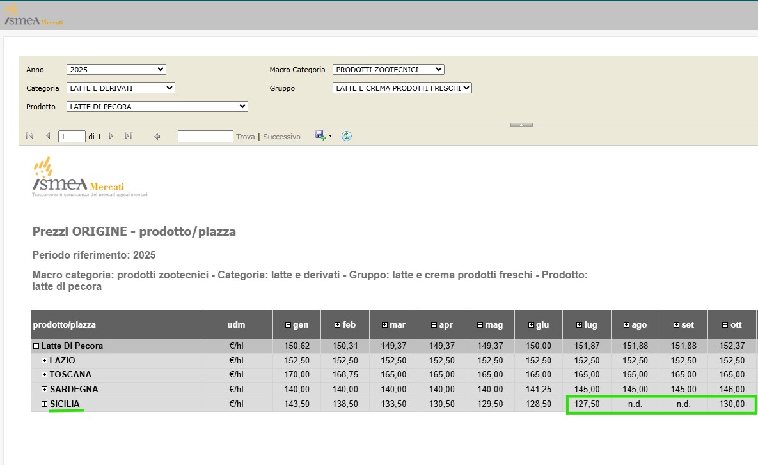Viewport: 758px width, 465px height.
Task: Open the Categoria dropdown
Action: (120, 88)
